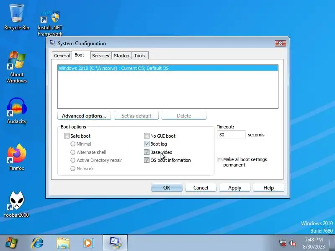Uncheck the Base video option
Viewport: 335px width, 251px height.
click(x=147, y=152)
